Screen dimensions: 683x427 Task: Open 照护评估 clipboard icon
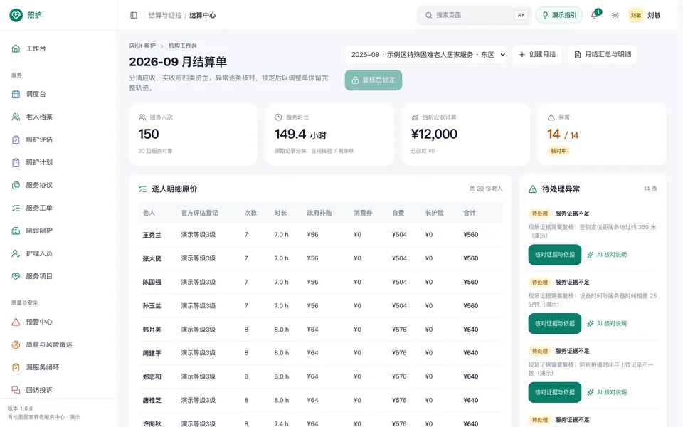point(16,139)
